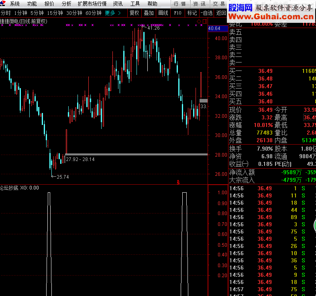Click the 大宗流入 value -4799万

[x=292, y=180]
